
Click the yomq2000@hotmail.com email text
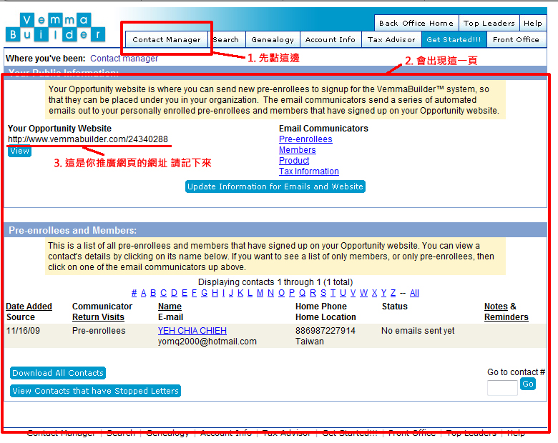click(207, 342)
